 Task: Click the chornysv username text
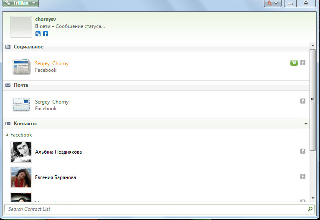click(46, 19)
